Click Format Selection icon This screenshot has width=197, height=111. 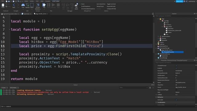(38, 5)
